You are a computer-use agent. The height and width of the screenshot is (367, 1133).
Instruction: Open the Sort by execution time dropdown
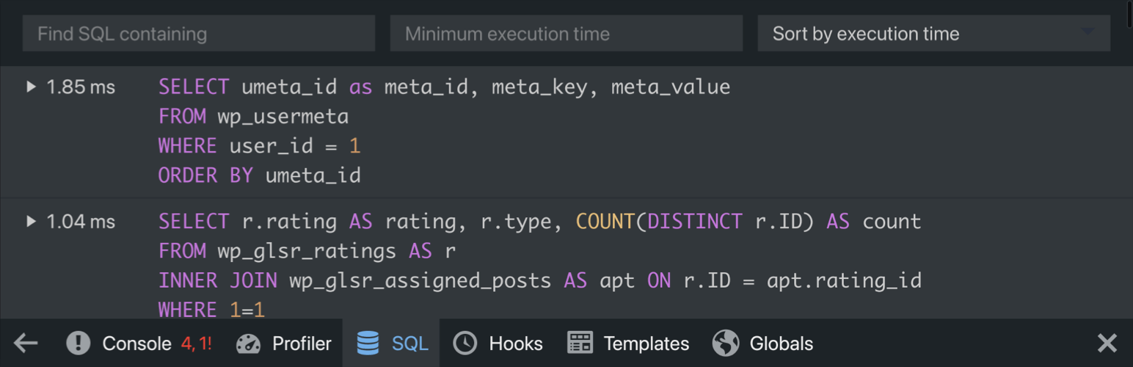(934, 34)
